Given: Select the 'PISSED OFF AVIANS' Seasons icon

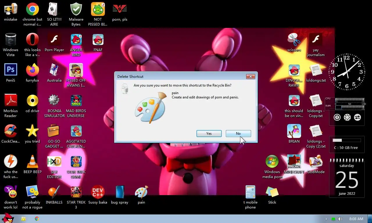Looking at the screenshot, I should click(x=76, y=75).
